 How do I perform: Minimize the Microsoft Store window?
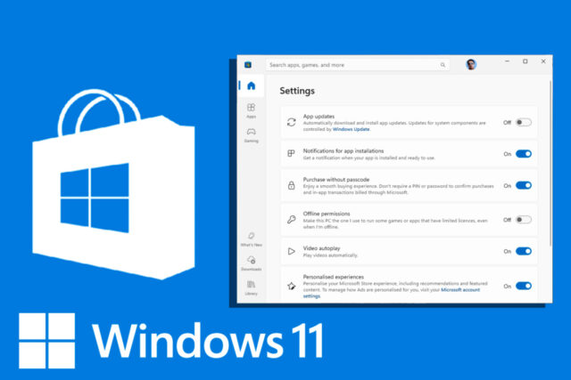click(508, 61)
